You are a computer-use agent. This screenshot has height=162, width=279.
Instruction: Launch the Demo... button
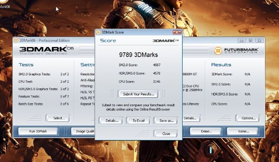coord(206,131)
